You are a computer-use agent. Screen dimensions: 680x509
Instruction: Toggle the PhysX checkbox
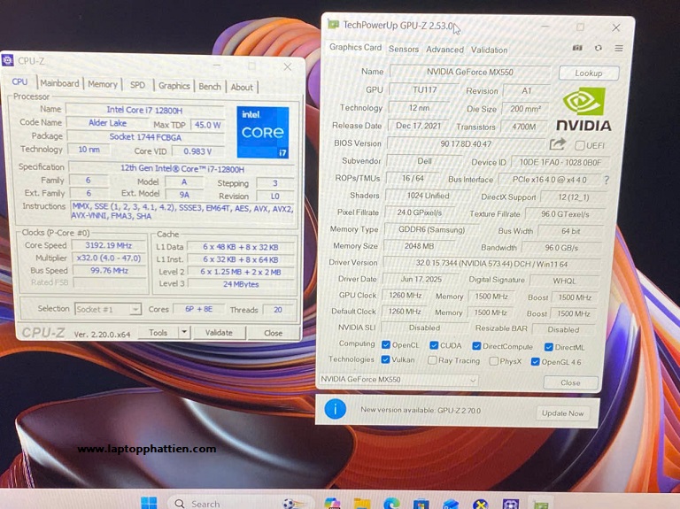point(493,360)
